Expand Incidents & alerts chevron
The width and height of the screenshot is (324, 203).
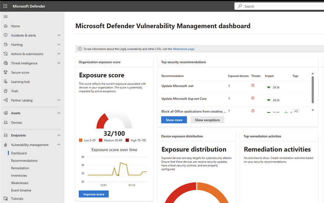[59, 35]
